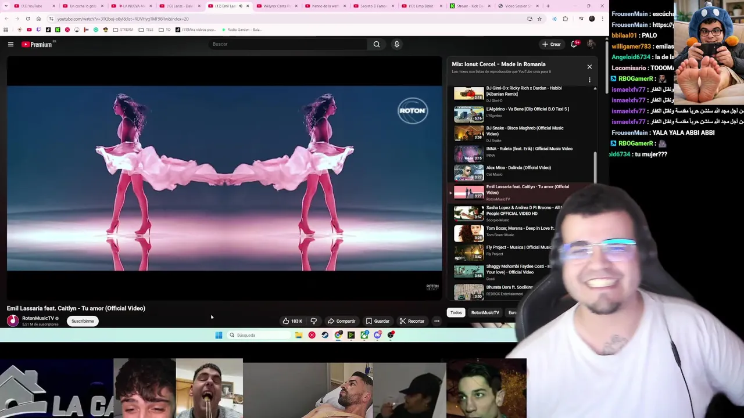Open the red YouTube Music taskbar icon
The width and height of the screenshot is (744, 418).
(x=312, y=335)
